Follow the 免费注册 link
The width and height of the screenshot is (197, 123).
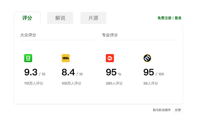click(x=164, y=18)
